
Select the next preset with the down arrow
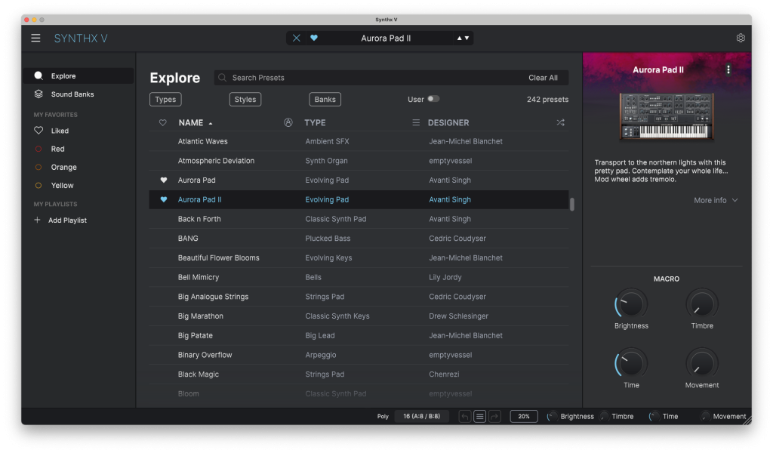click(x=467, y=38)
